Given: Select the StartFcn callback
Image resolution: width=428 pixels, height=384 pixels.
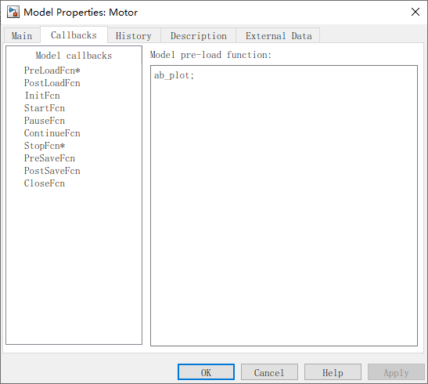Looking at the screenshot, I should pos(45,108).
